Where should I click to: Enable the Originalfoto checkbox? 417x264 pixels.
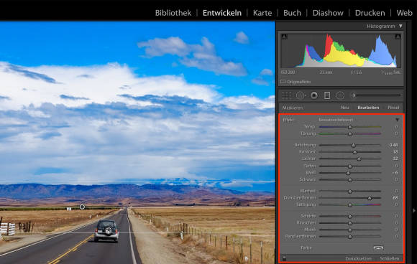[283, 82]
